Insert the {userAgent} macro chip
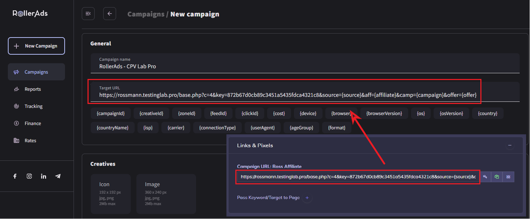The height and width of the screenshot is (219, 530). click(x=262, y=128)
